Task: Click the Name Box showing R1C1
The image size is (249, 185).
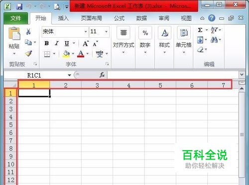Action: pos(35,76)
